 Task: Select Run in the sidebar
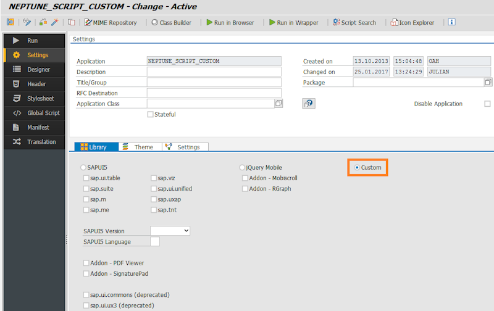click(35, 41)
